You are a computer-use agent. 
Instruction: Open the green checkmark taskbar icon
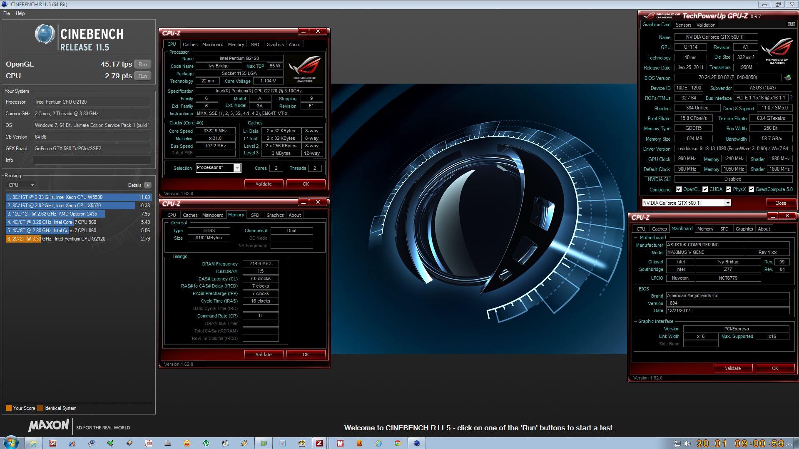coord(110,443)
